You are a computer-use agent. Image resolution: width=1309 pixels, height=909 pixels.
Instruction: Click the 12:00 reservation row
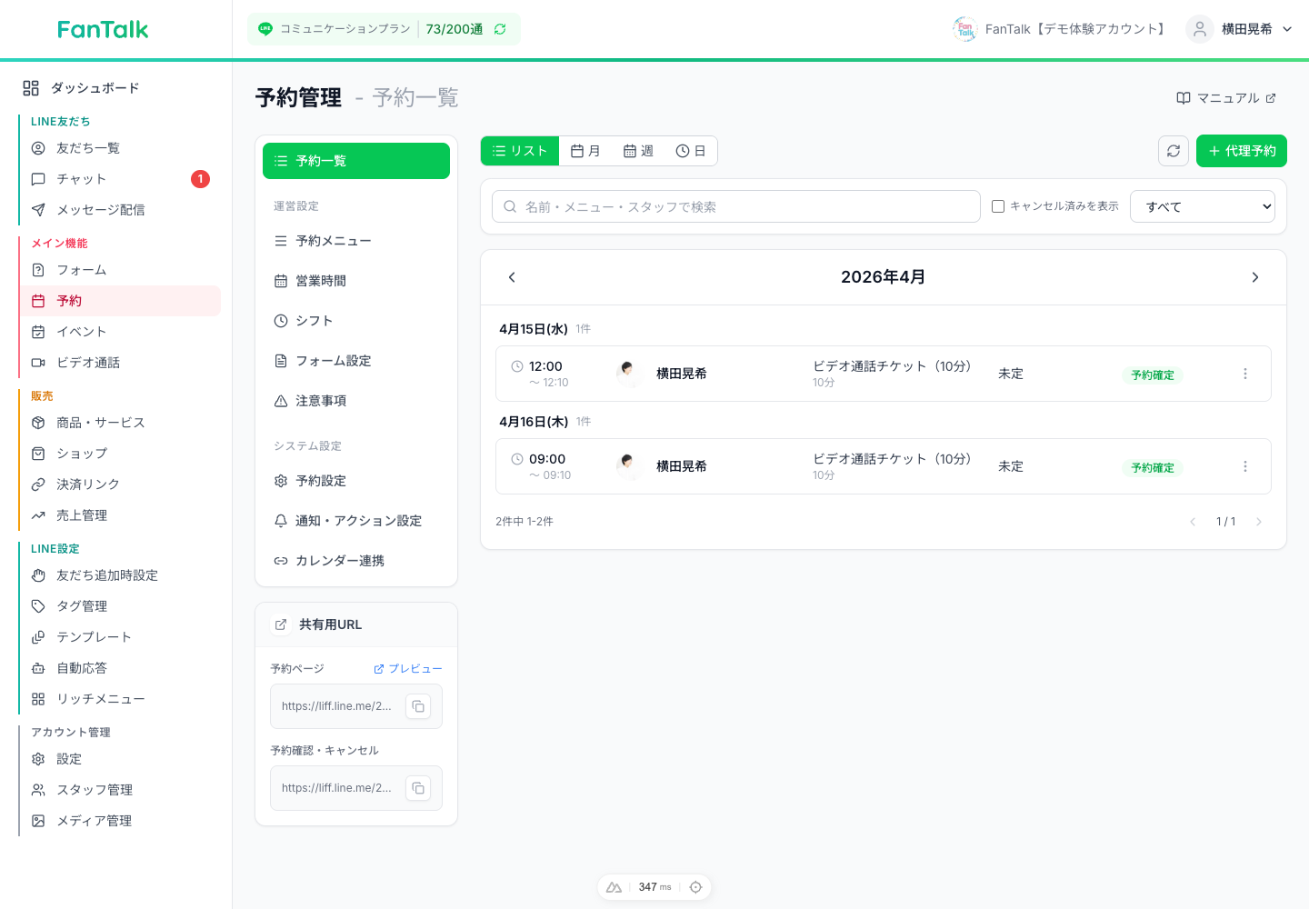[884, 374]
